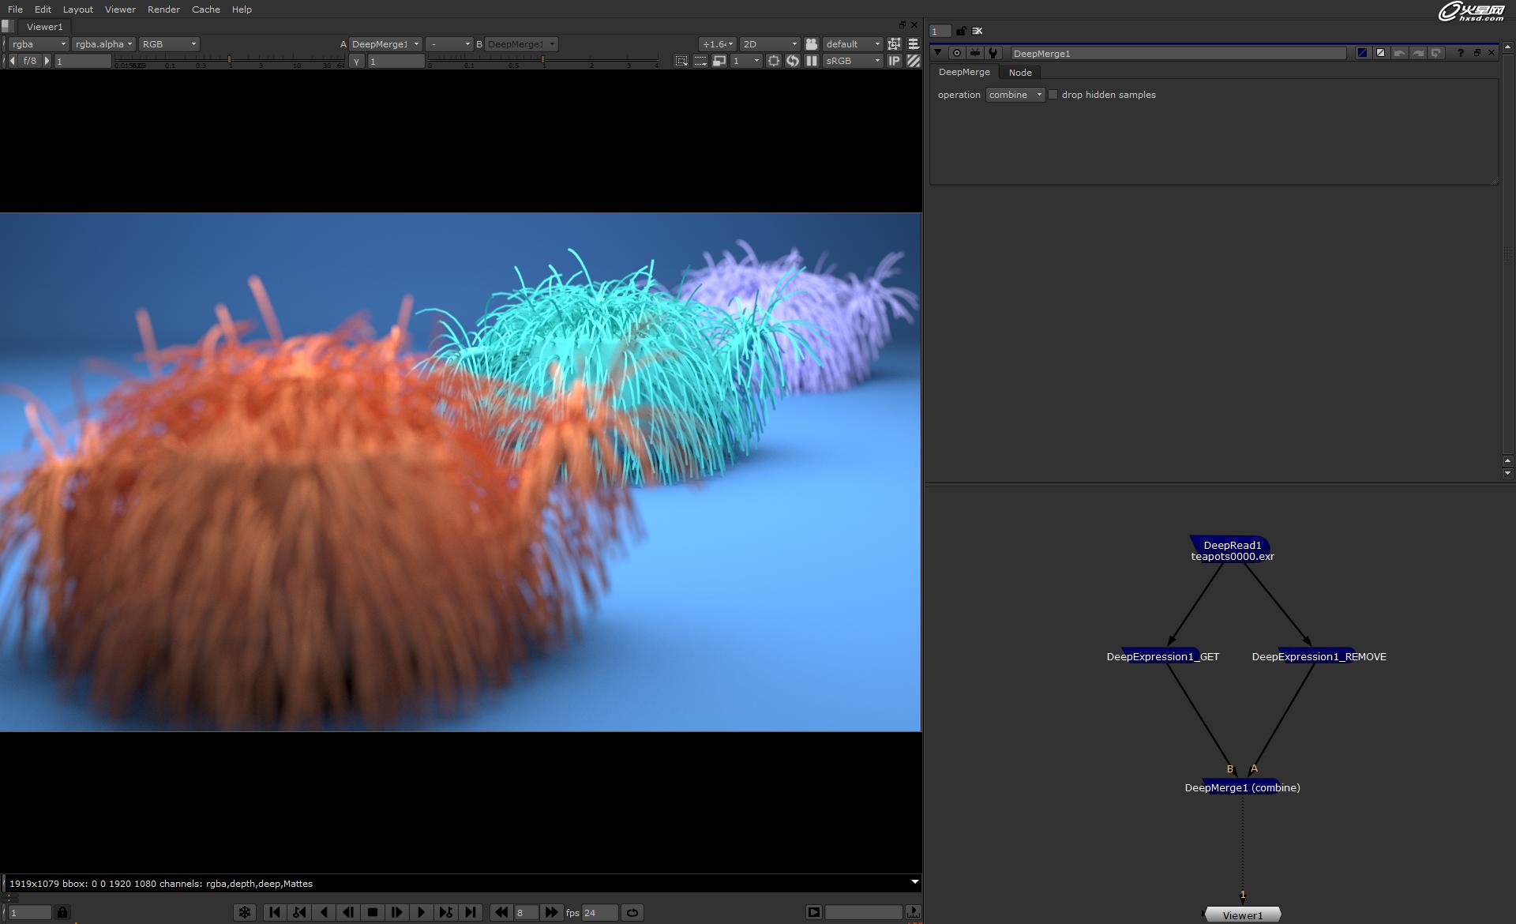Click the fps value field
The image size is (1516, 924).
coord(599,912)
